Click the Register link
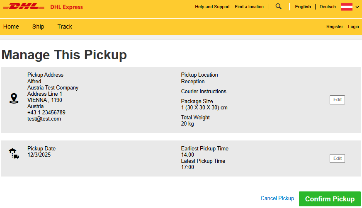This screenshot has width=362, height=208. [x=335, y=27]
